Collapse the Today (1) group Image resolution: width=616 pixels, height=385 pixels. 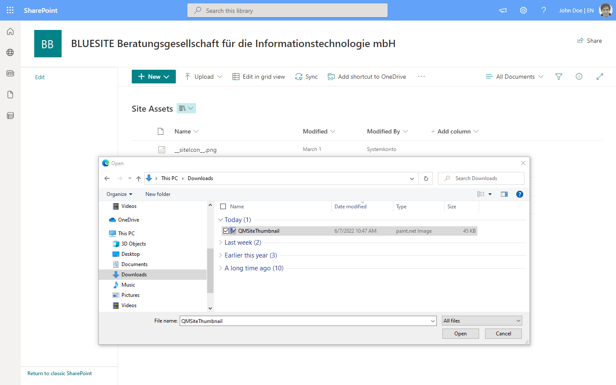point(220,220)
